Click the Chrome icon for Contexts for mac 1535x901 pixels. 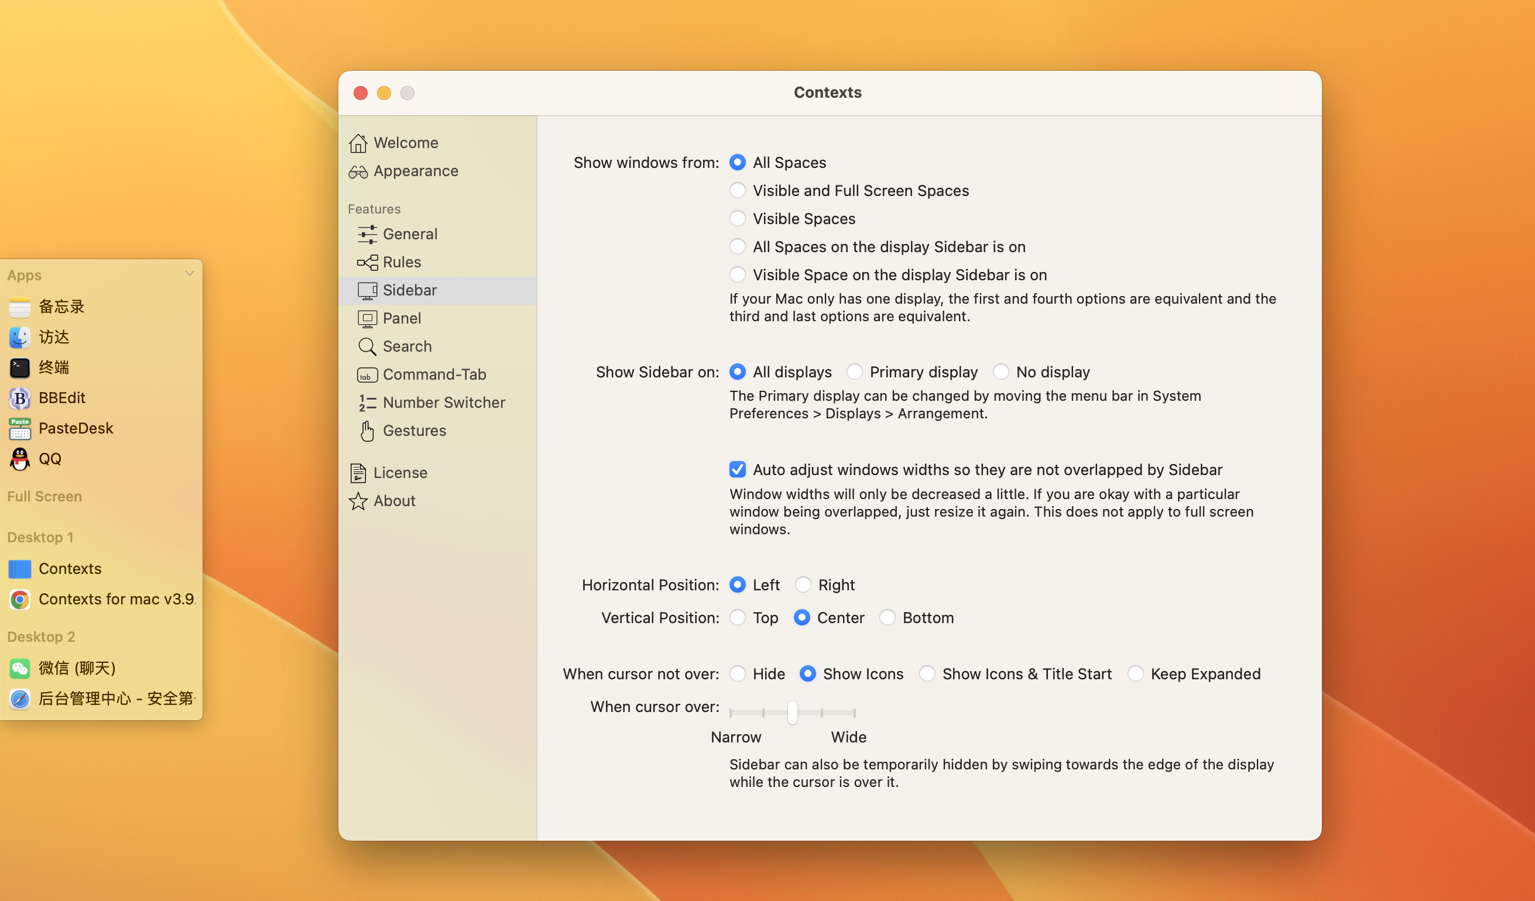tap(19, 600)
